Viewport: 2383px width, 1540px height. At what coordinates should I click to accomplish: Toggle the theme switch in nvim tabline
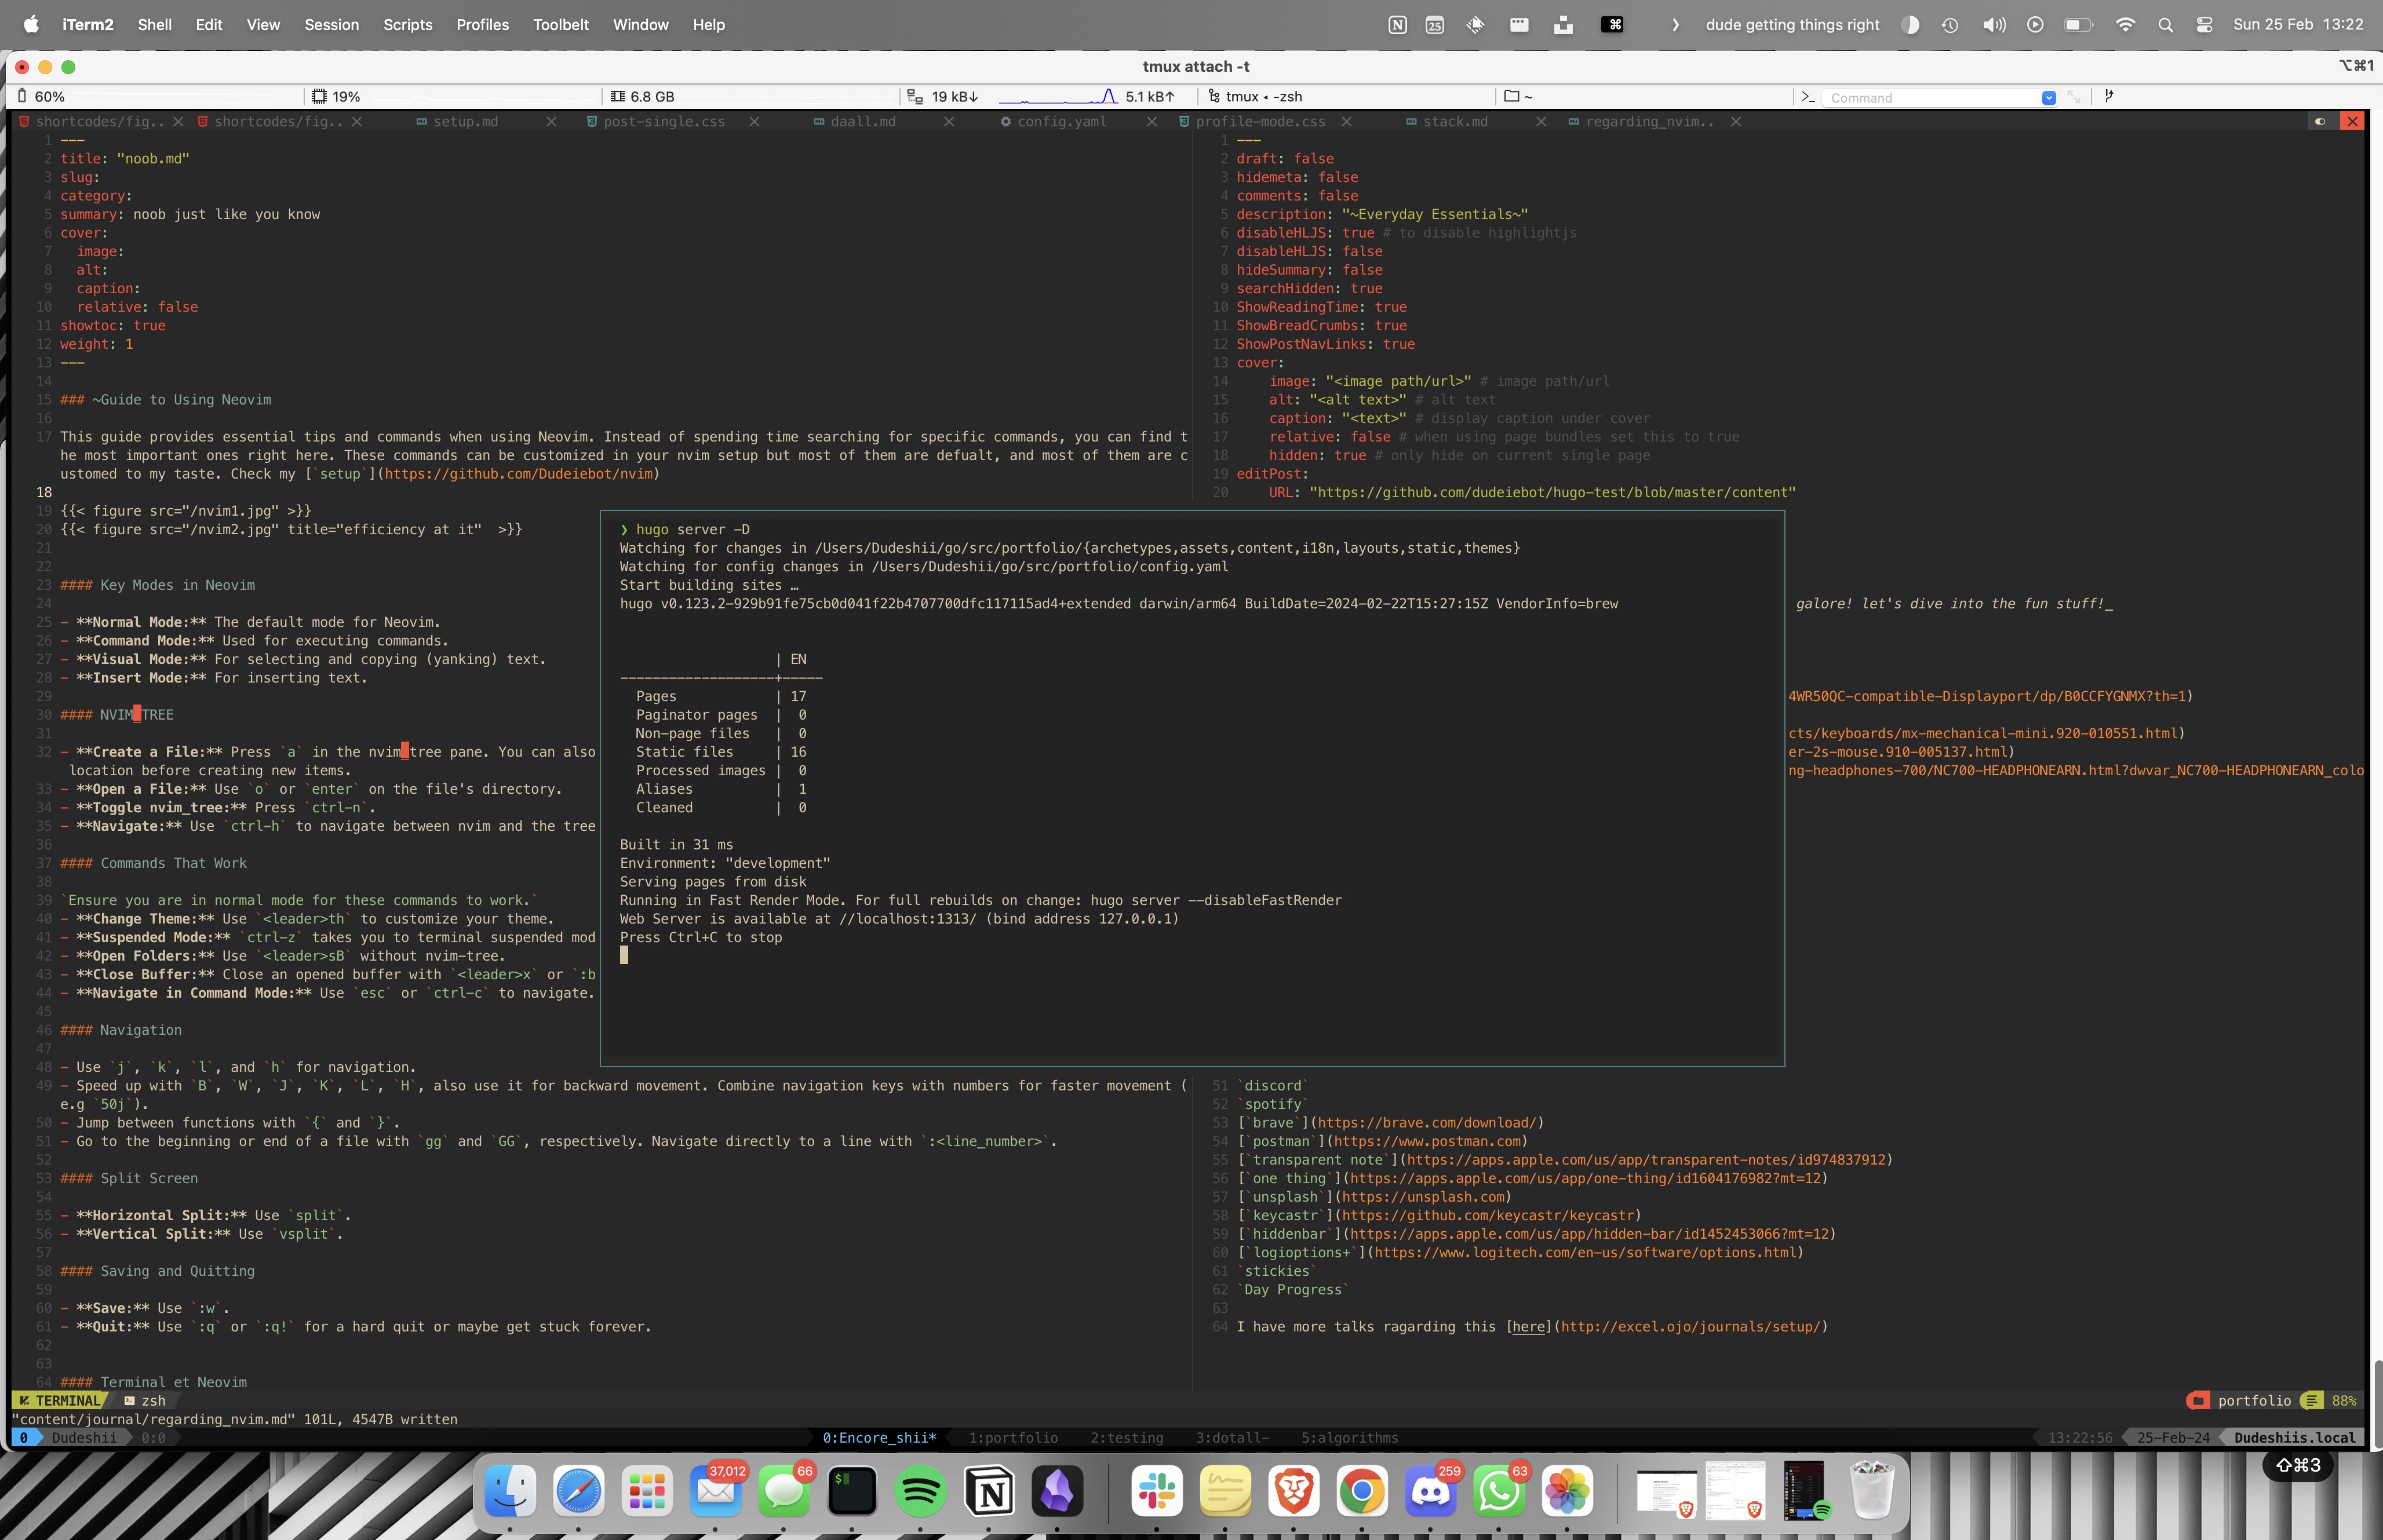pyautogui.click(x=2320, y=121)
